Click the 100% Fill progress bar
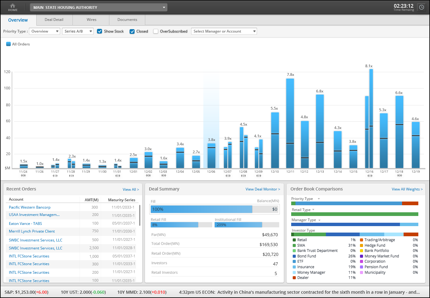This screenshot has width=430, height=298. (x=201, y=209)
